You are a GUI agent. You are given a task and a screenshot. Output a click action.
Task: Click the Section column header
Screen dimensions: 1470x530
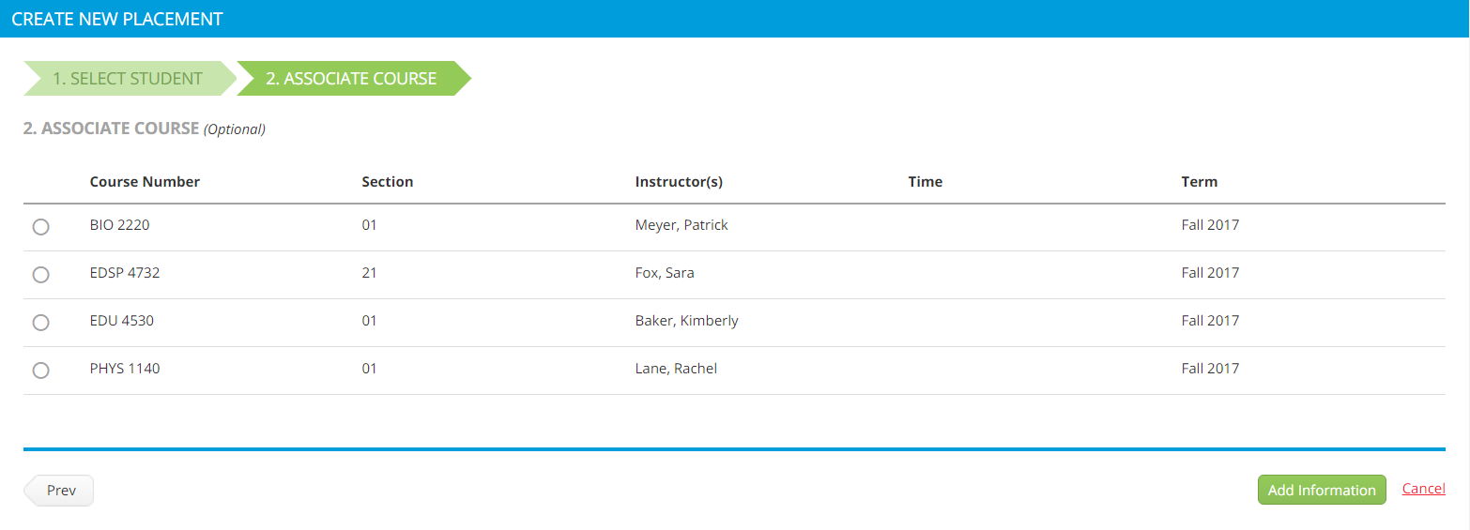tap(388, 182)
